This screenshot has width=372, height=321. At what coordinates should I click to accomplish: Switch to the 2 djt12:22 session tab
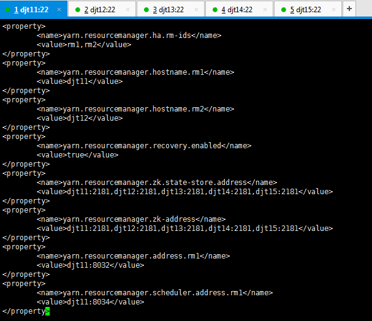point(102,9)
